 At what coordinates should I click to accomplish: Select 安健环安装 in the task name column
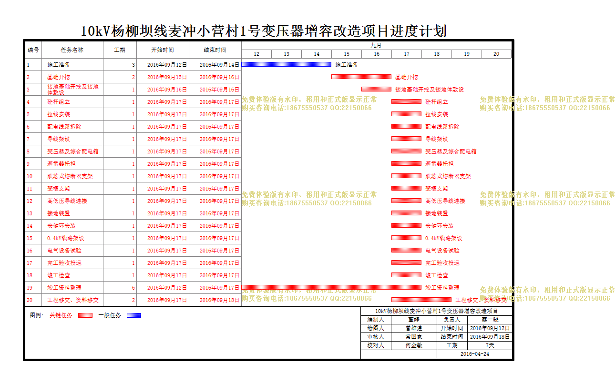[x=61, y=226]
